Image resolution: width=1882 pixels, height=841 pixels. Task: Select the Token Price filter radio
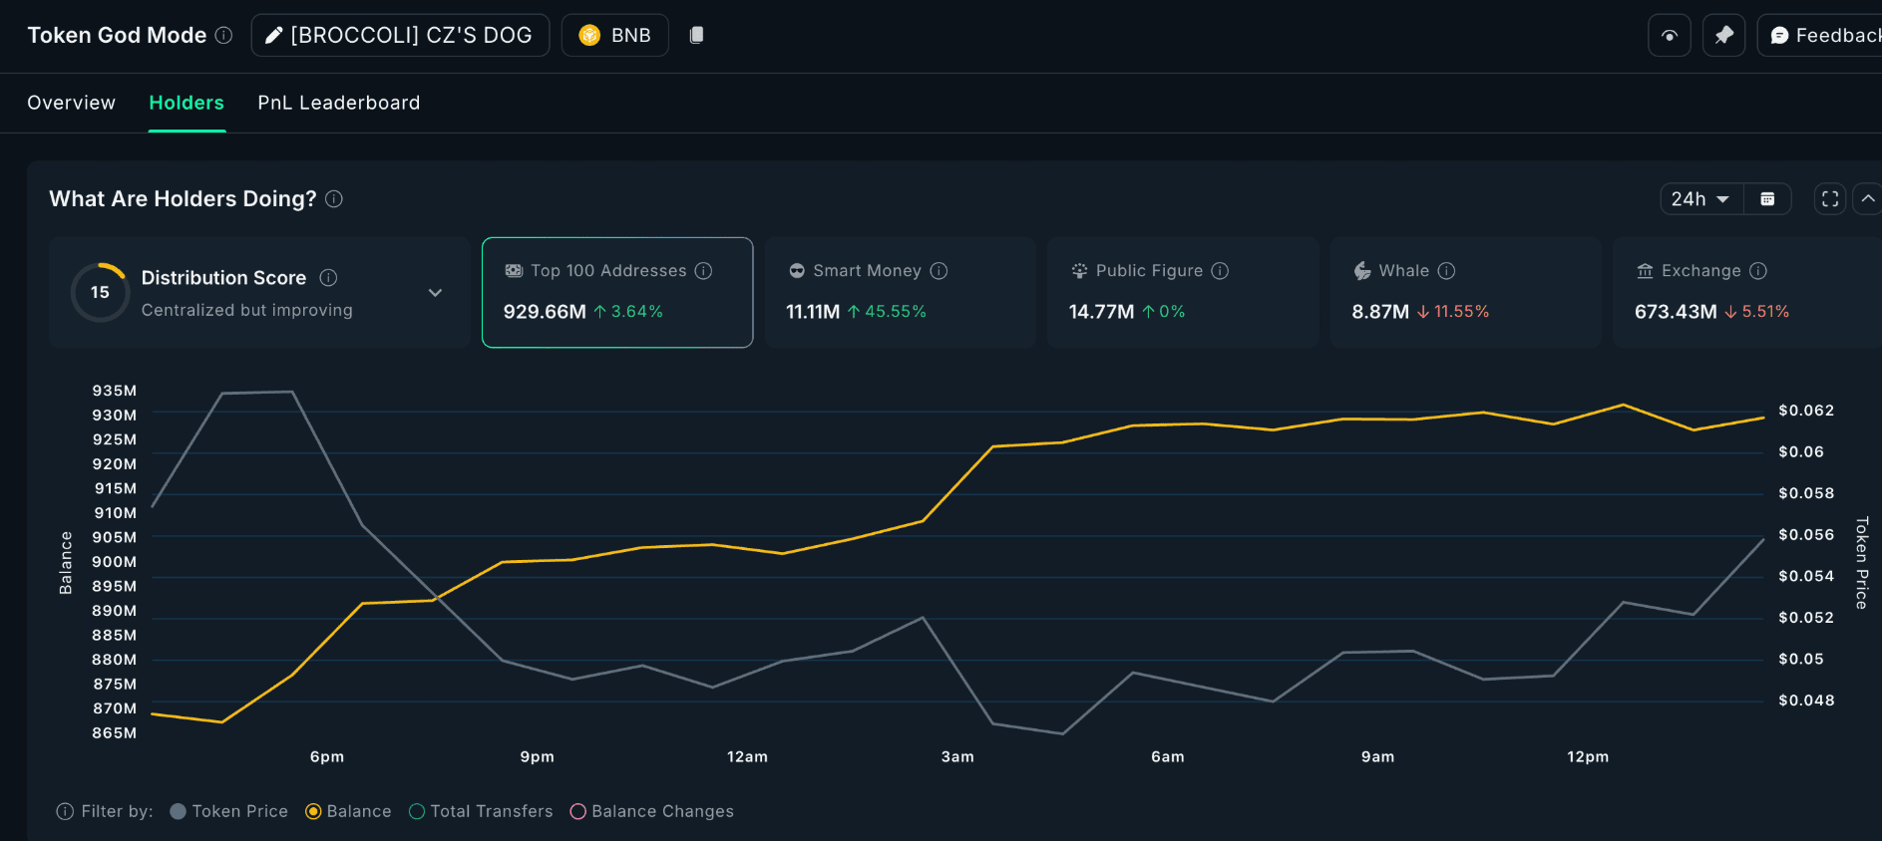click(179, 811)
